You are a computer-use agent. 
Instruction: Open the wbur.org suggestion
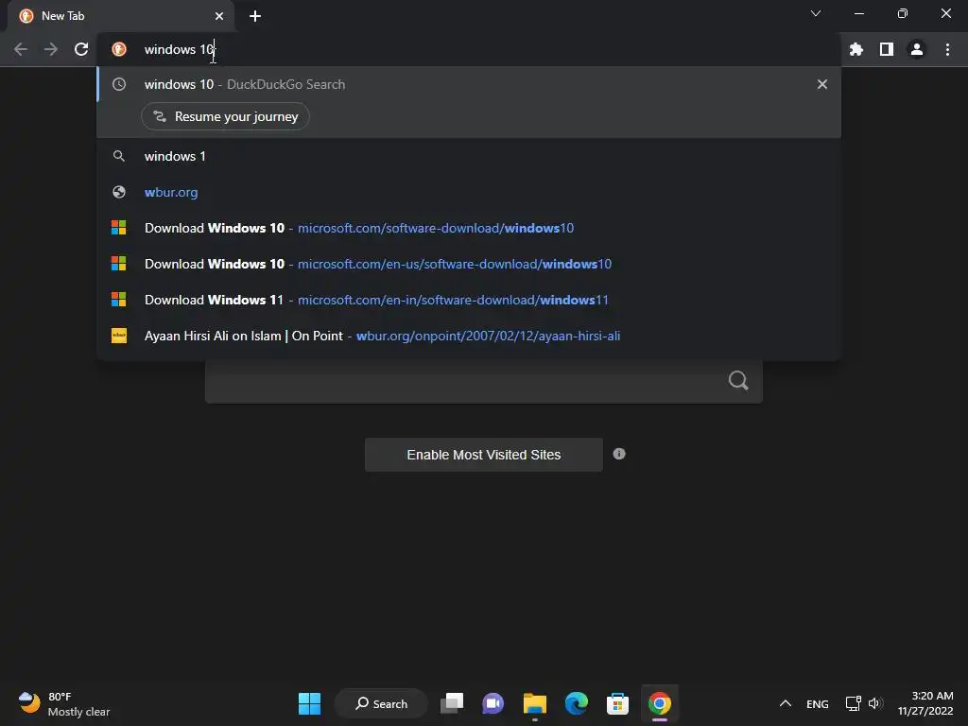pos(469,192)
